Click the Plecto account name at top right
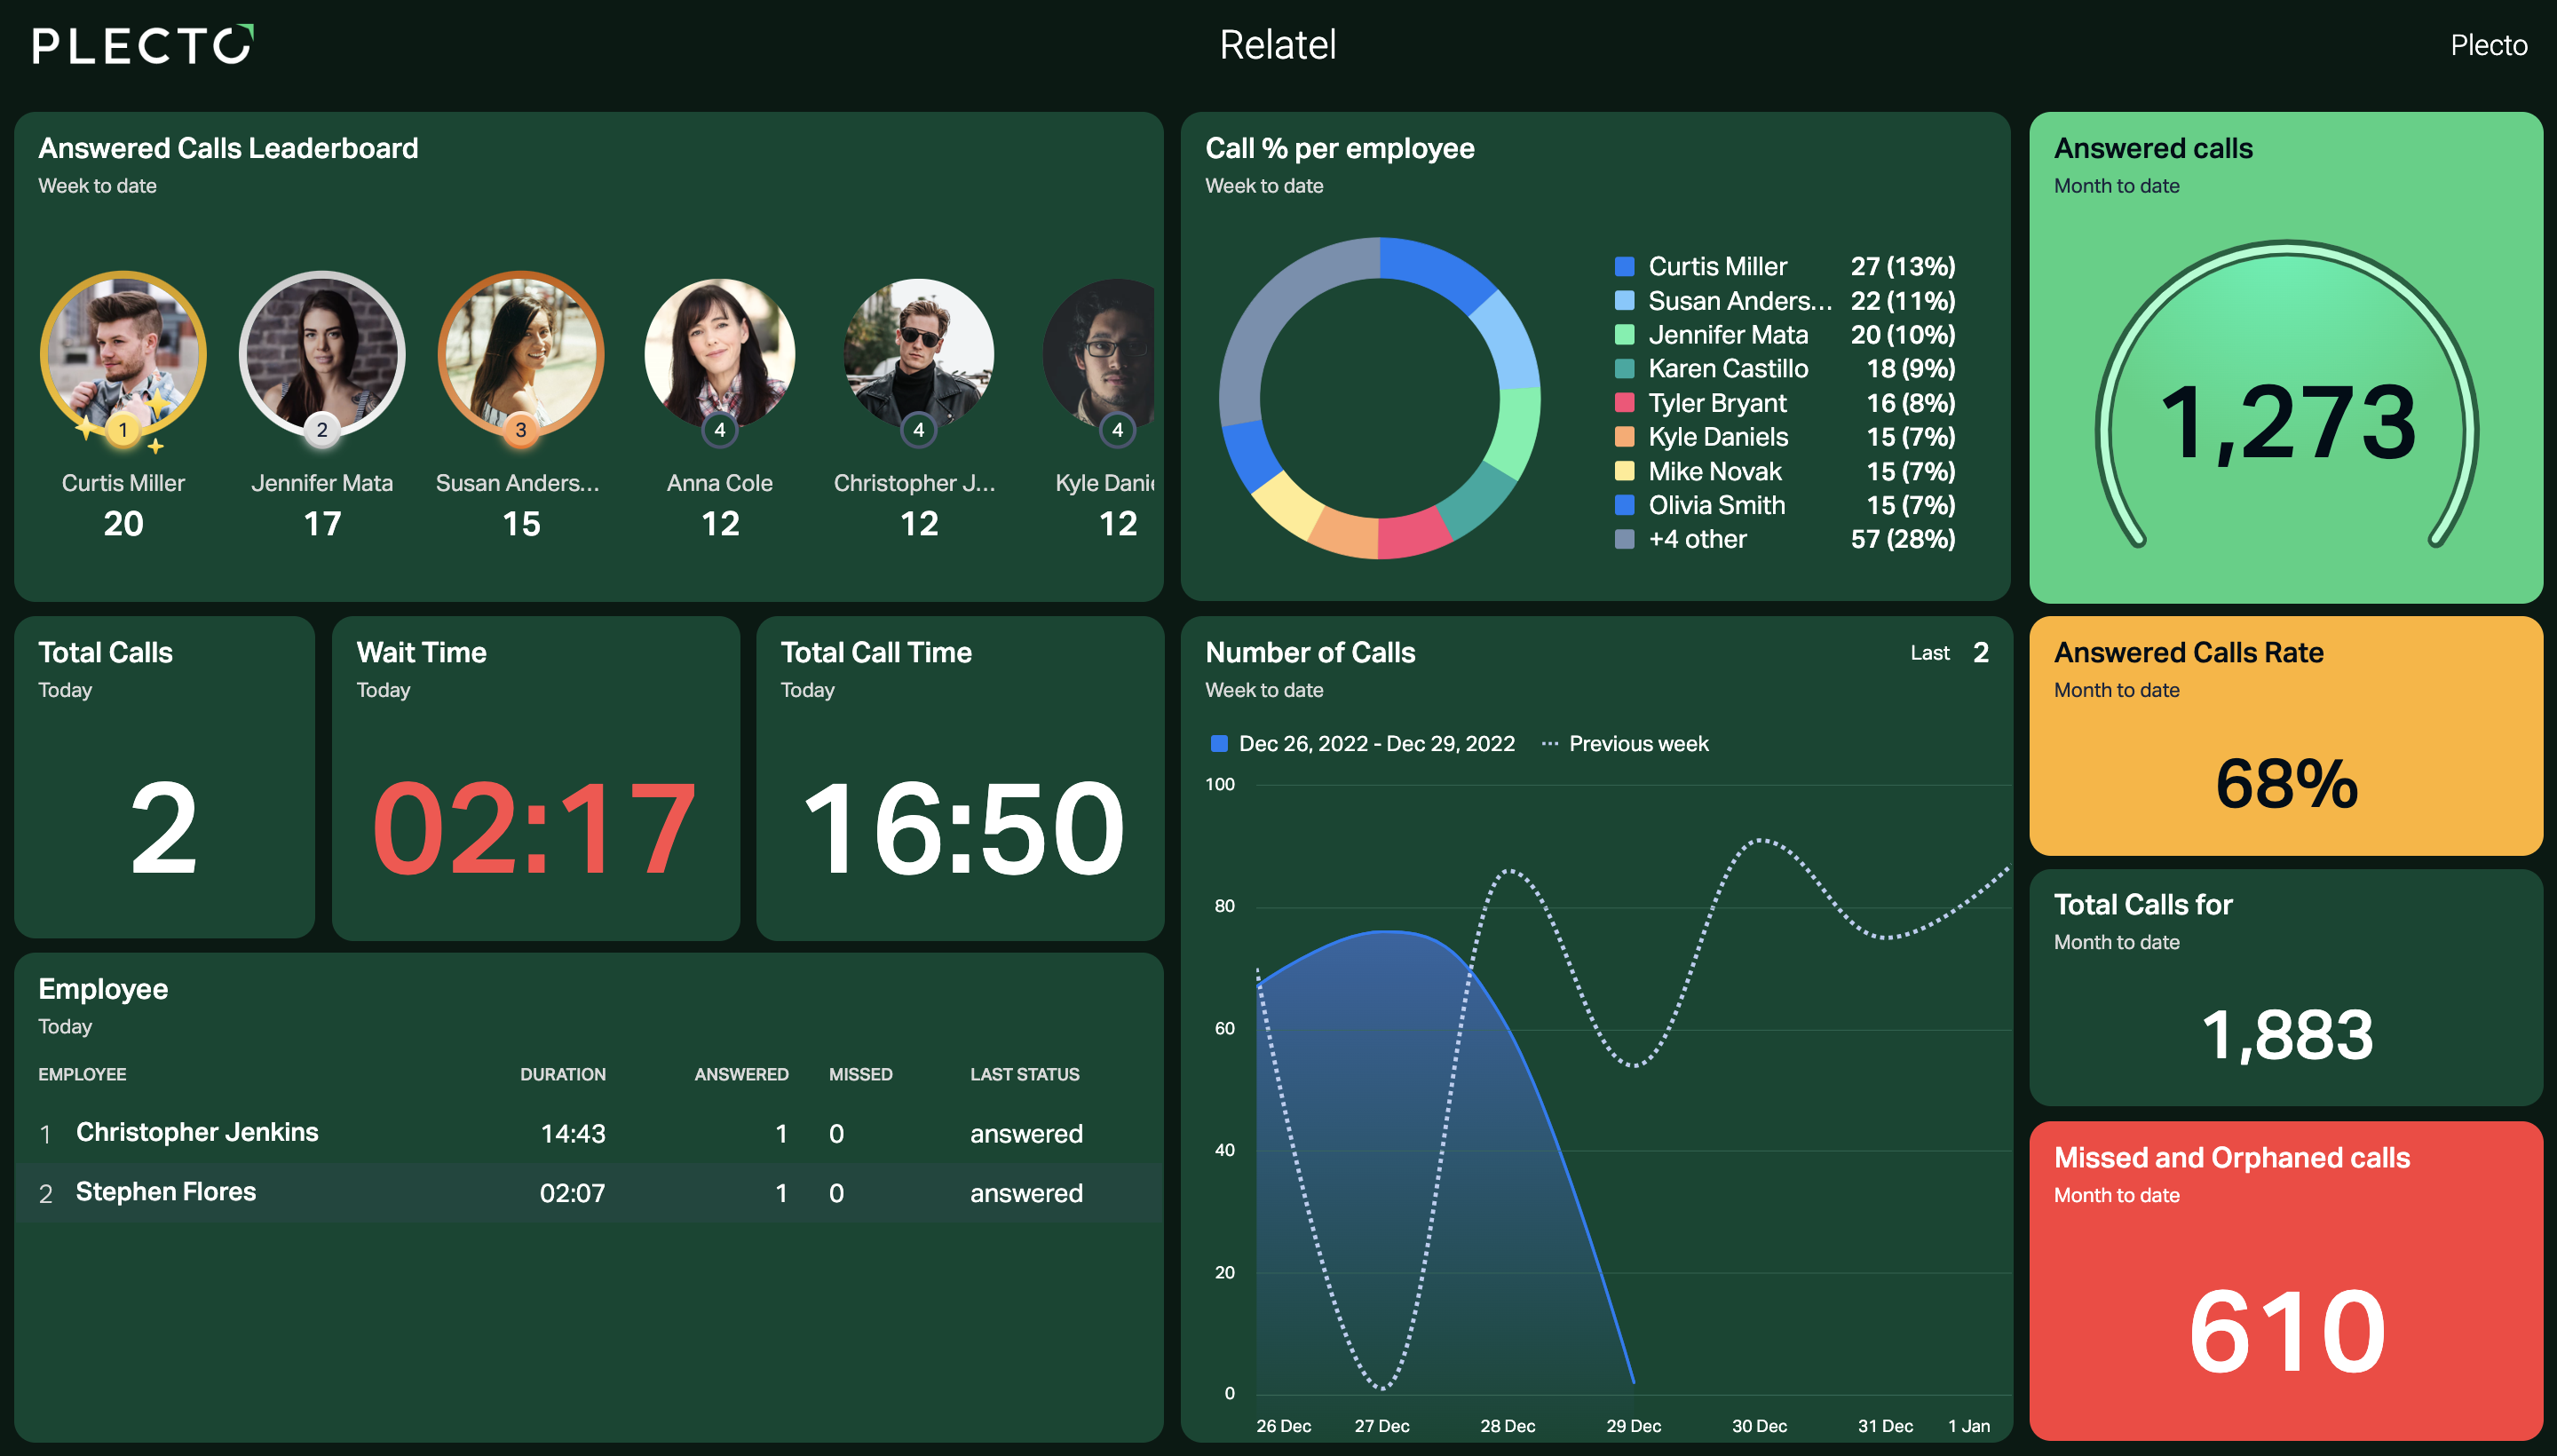 coord(2488,45)
